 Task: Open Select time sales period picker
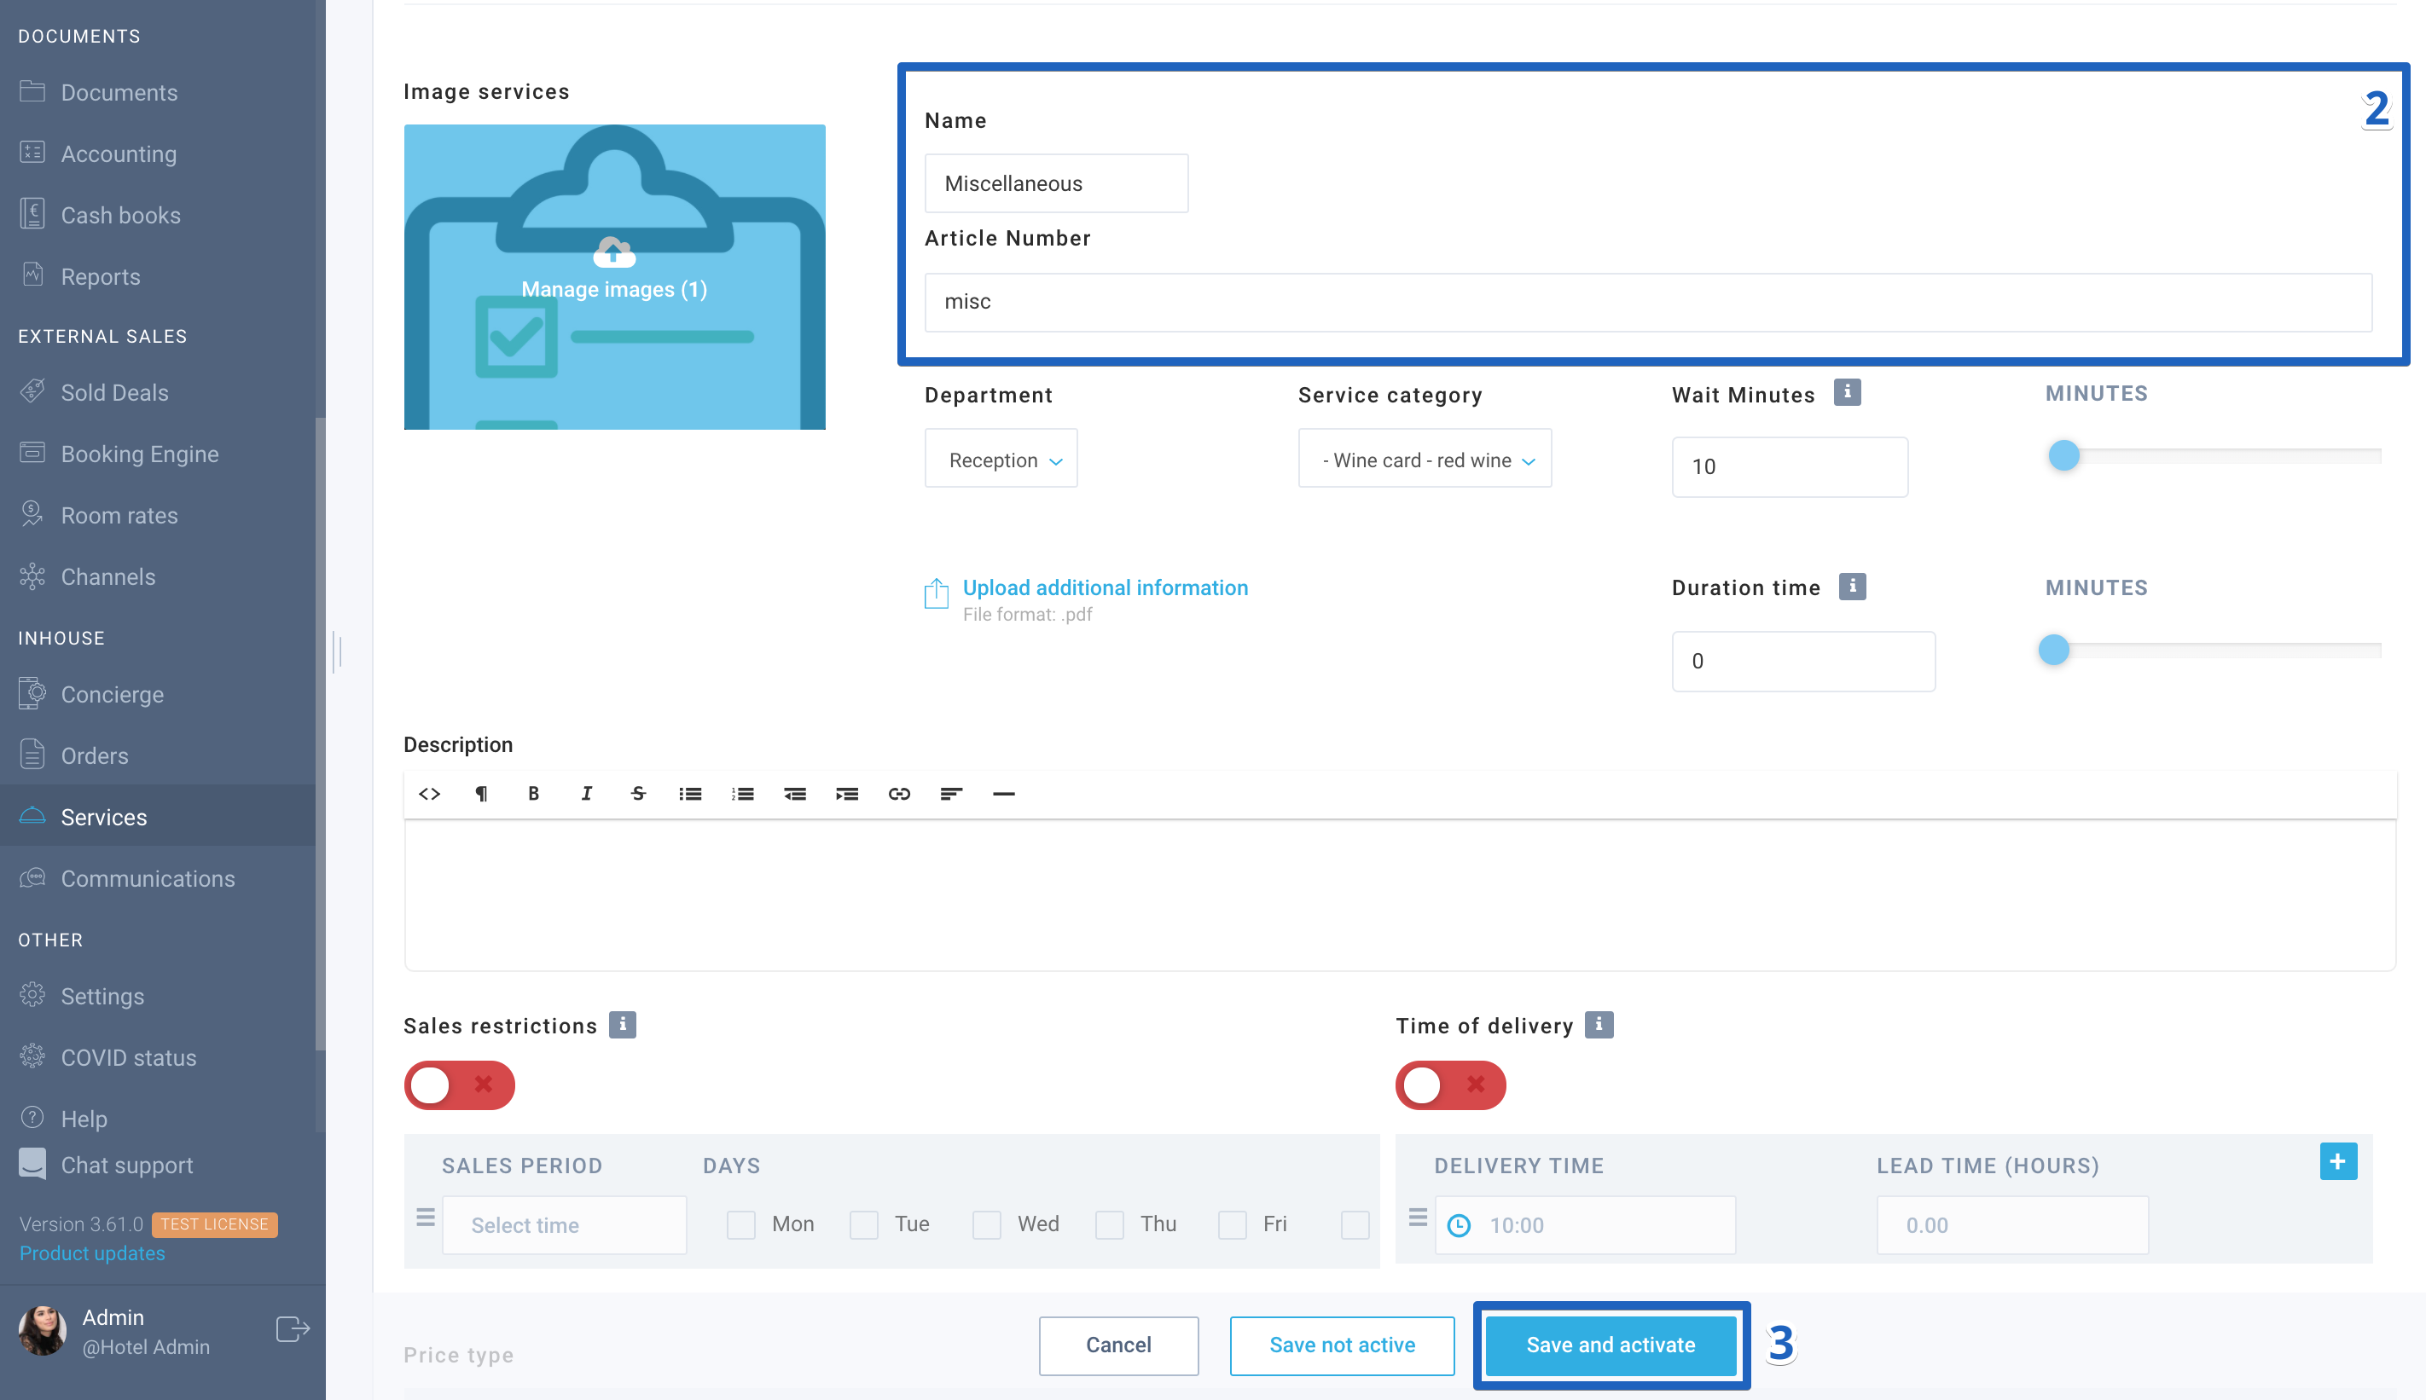pyautogui.click(x=564, y=1225)
